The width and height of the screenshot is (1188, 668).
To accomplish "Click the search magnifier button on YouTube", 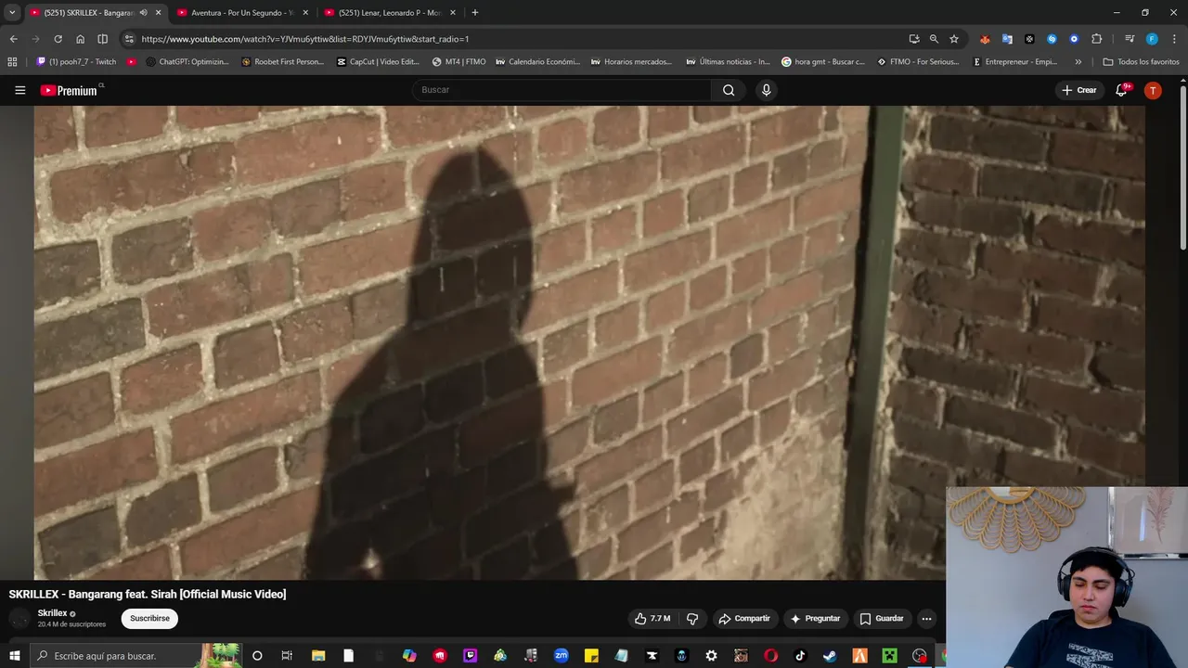I will [x=729, y=90].
